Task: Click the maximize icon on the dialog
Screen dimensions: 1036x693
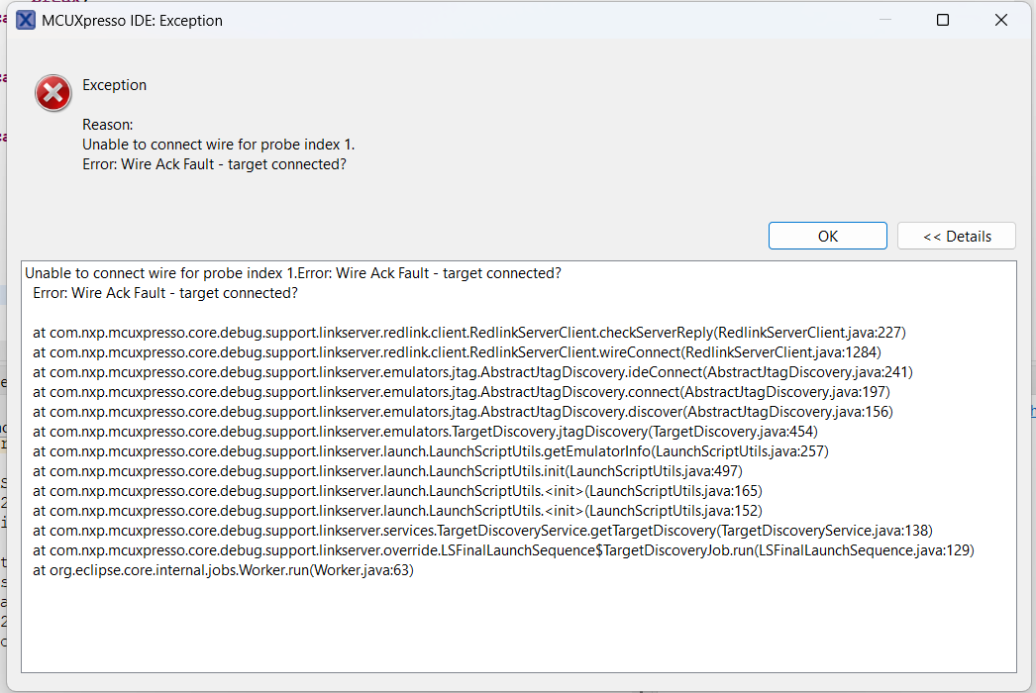Action: coord(942,19)
